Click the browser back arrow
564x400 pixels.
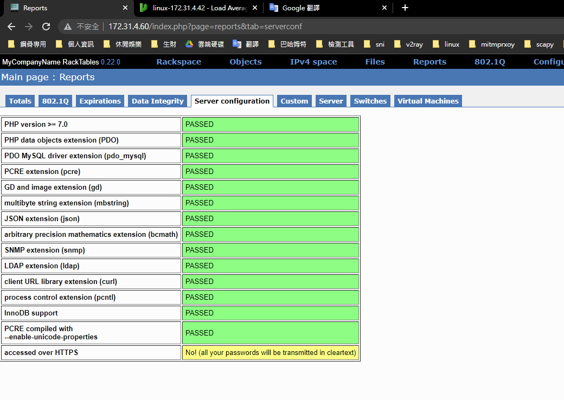coord(11,27)
